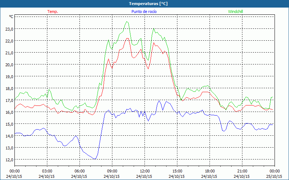Image resolution: width=289 pixels, height=180 pixels.
Task: Click the 18:00 time axis label
Action: 210,171
